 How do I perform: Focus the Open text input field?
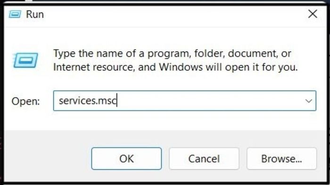coord(185,101)
